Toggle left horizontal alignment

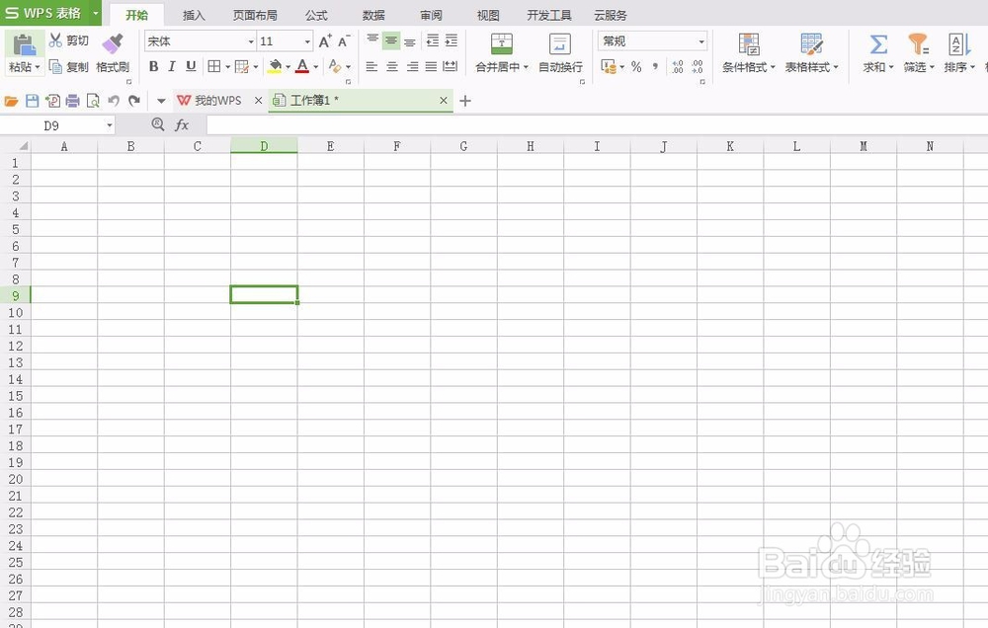[371, 66]
